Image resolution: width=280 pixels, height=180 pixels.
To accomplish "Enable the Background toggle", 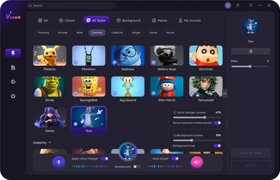I will (137, 167).
